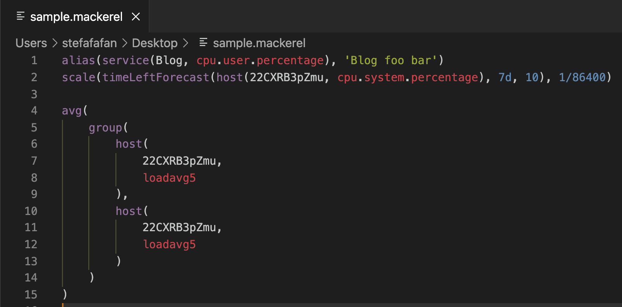The image size is (622, 307).
Task: Expand chevron after Users breadcrumb
Action: click(x=55, y=43)
